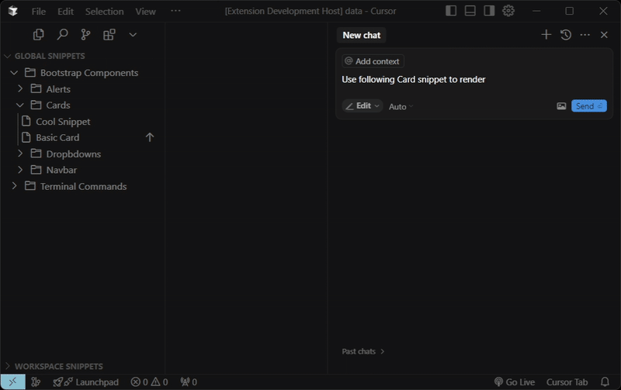Collapse the Global Snippets section
621x390 pixels.
pos(7,56)
